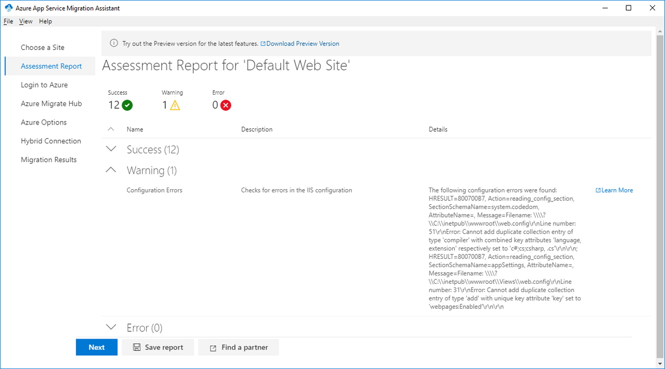The image size is (665, 369).
Task: Click the red error X icon
Action: coord(226,105)
